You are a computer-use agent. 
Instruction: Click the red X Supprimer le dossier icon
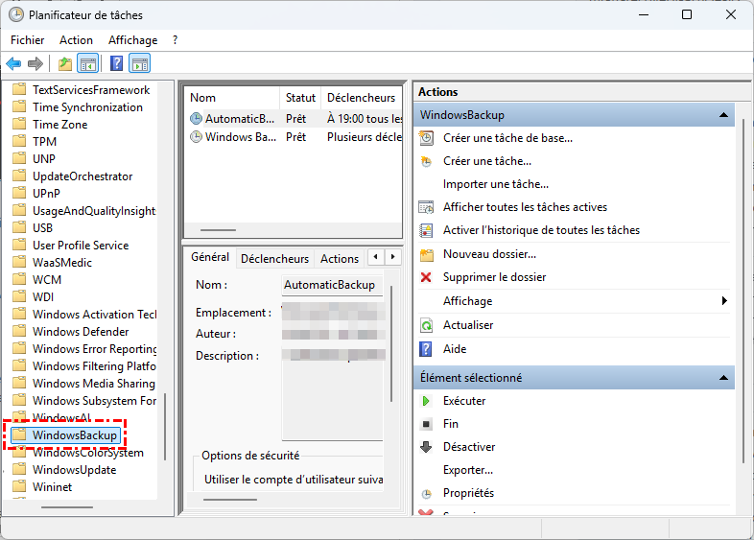tap(426, 277)
